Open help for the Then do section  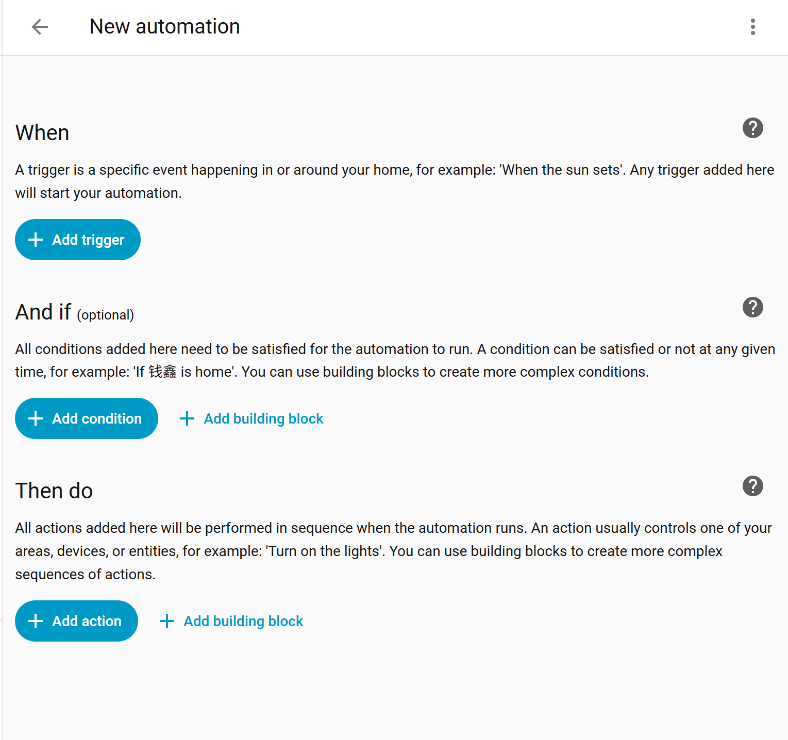752,486
